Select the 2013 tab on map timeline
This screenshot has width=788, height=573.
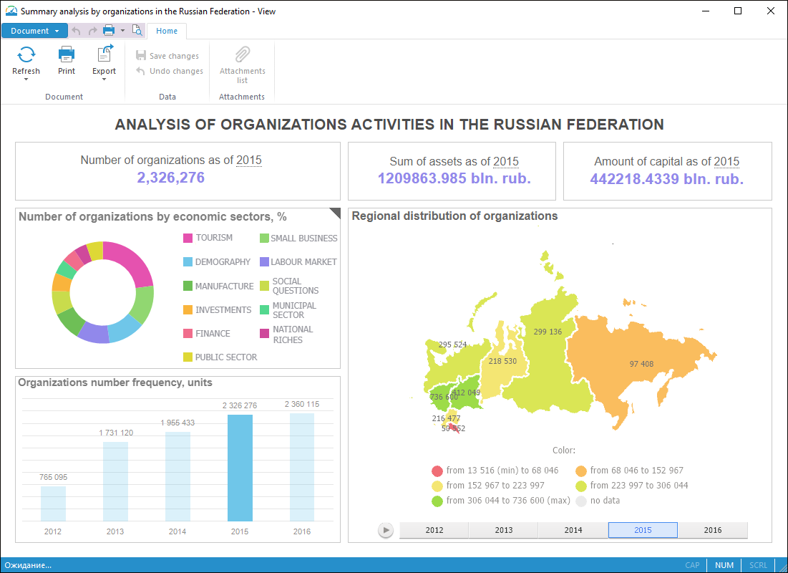point(503,530)
